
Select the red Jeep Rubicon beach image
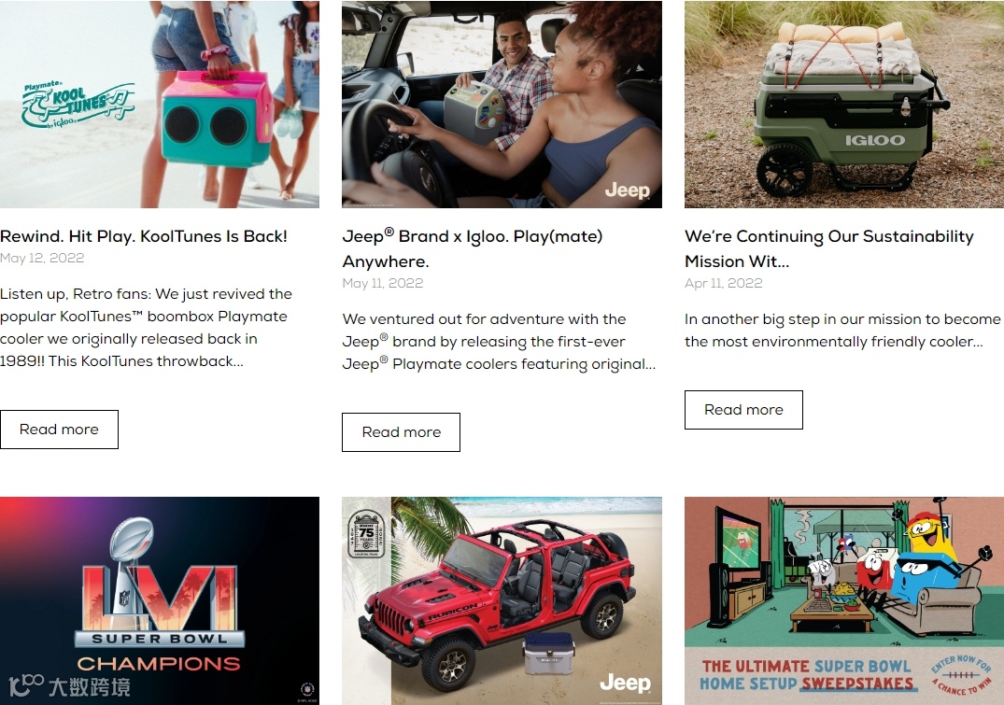point(502,600)
